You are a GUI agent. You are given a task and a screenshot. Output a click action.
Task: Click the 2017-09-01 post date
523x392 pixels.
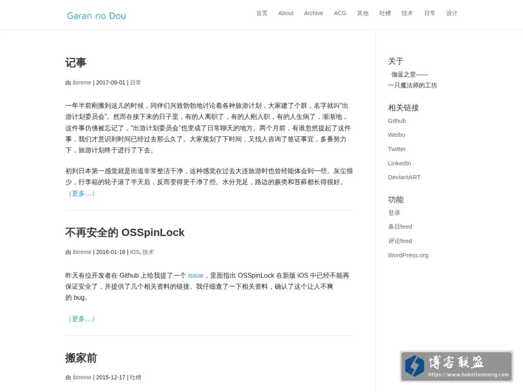pos(111,83)
